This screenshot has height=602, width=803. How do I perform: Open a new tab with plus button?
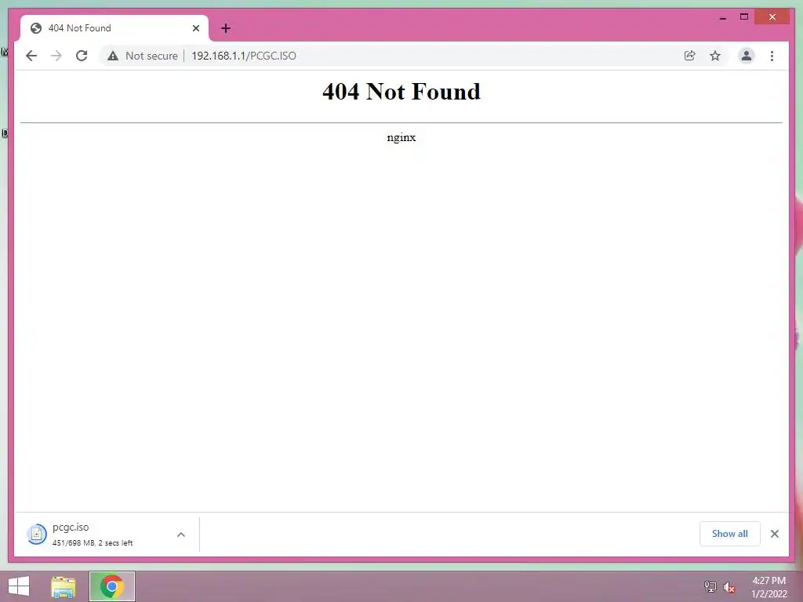tap(226, 28)
